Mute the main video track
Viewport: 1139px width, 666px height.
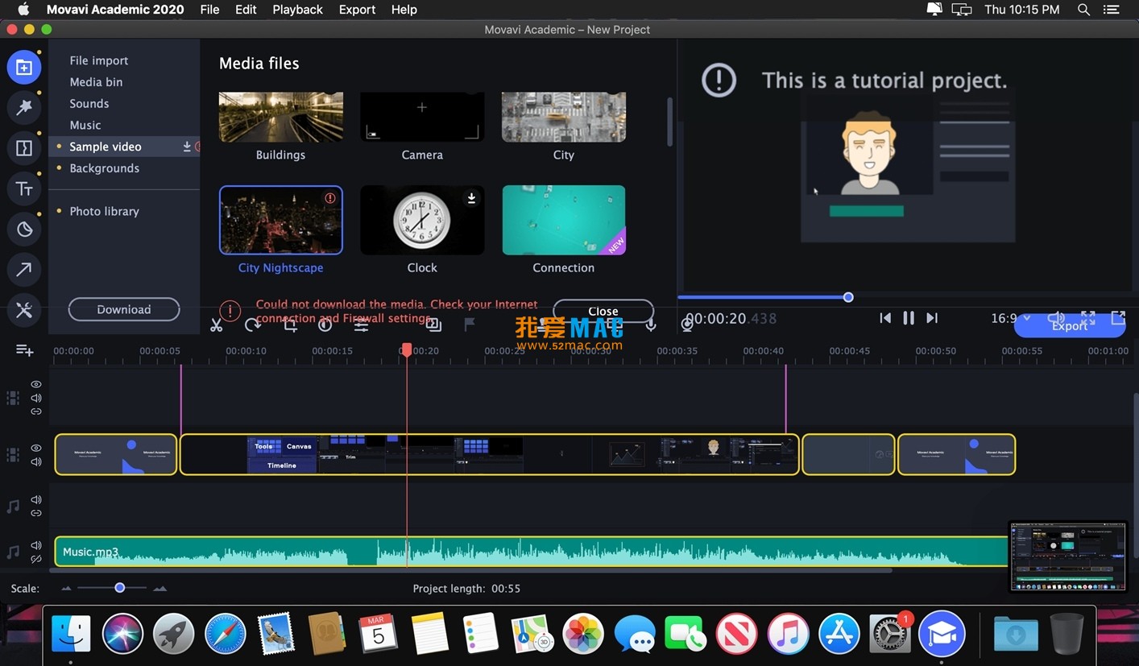point(36,461)
